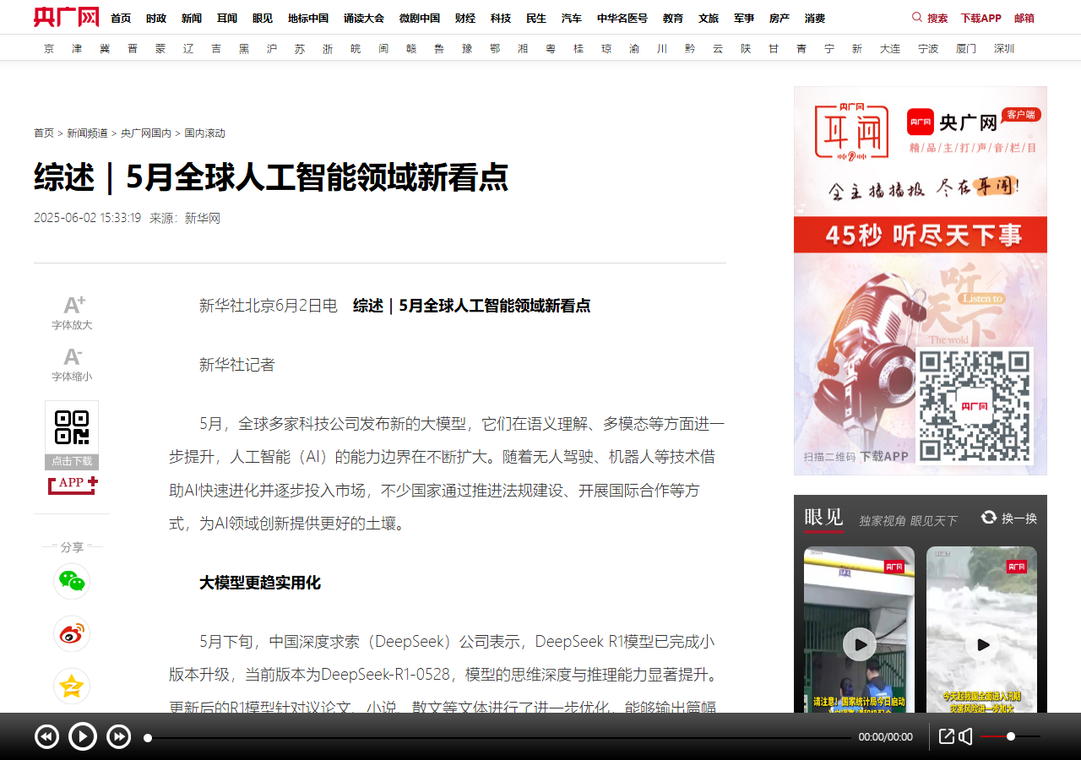Click 来源：新华网 source text
1081x760 pixels.
(185, 218)
